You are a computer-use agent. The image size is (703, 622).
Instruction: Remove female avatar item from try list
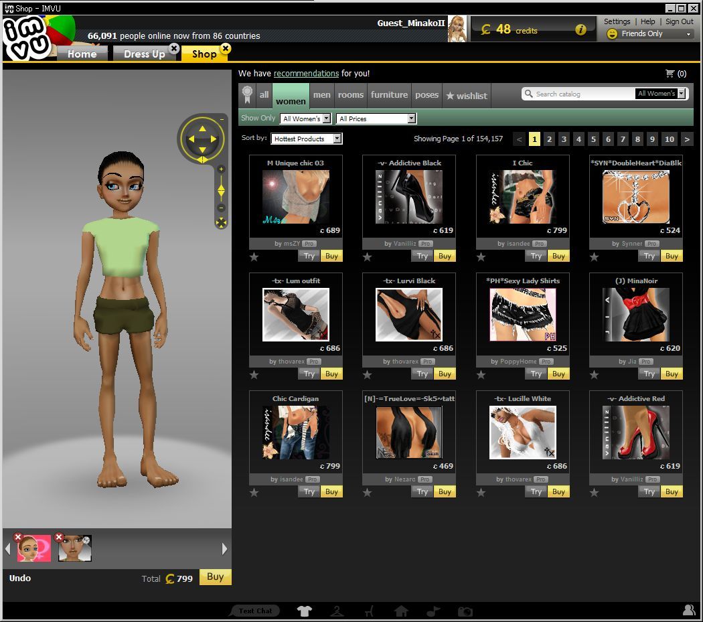(x=18, y=537)
